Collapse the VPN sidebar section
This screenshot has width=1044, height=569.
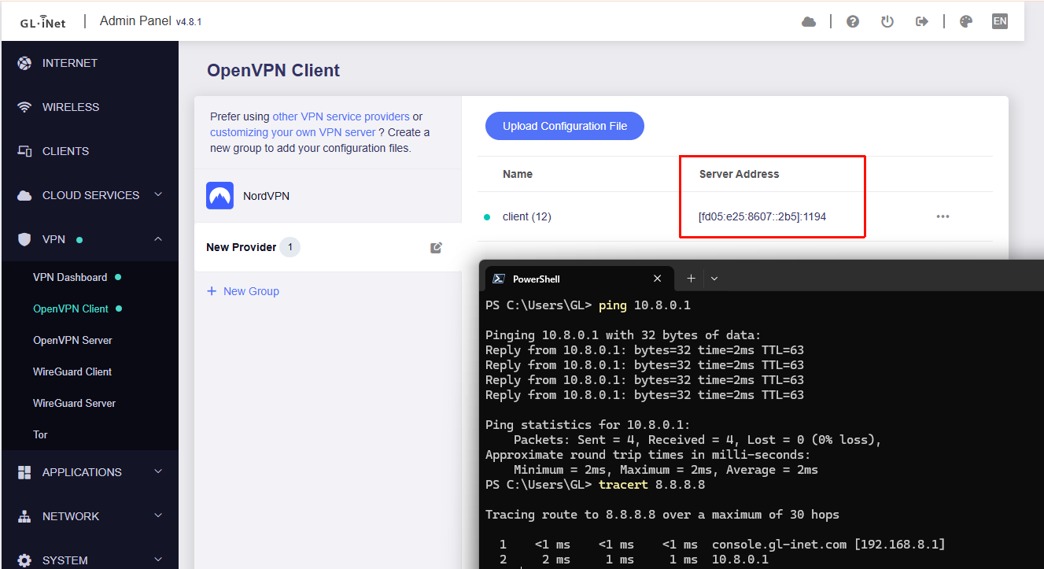[158, 239]
